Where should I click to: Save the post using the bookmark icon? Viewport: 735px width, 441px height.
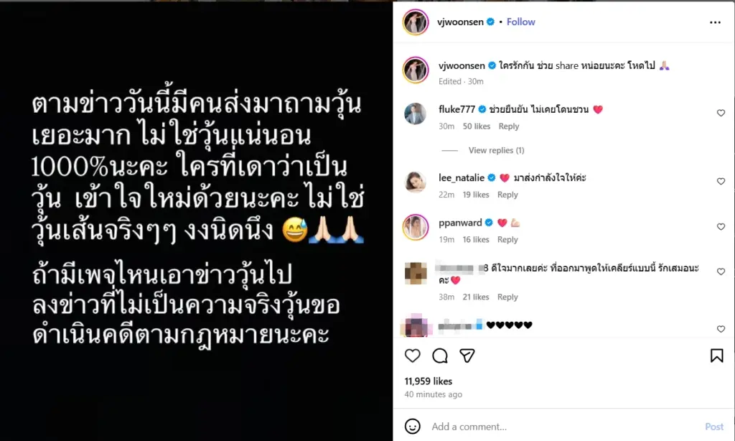(716, 356)
